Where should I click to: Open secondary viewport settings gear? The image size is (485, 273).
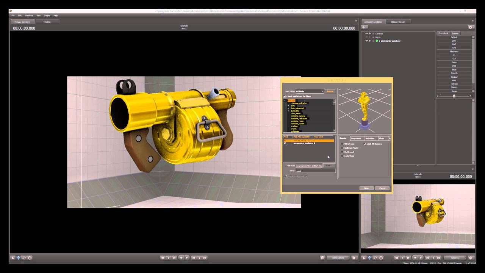(x=471, y=258)
